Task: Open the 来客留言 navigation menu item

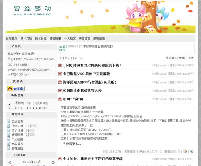Action: click(x=84, y=39)
